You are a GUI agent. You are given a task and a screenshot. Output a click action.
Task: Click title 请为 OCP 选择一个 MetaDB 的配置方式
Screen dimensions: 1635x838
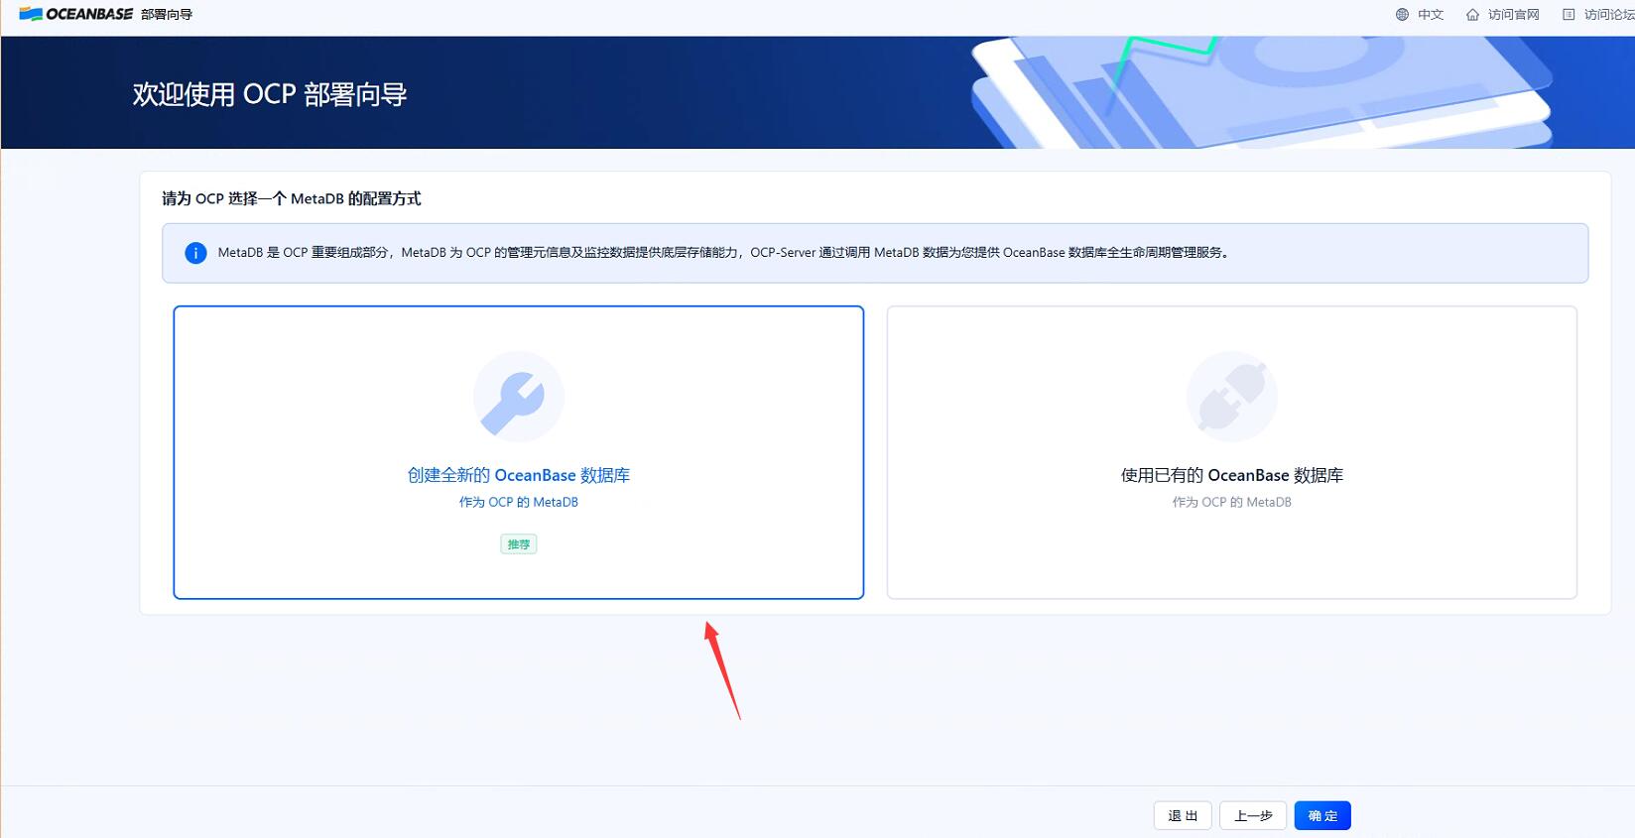click(292, 198)
